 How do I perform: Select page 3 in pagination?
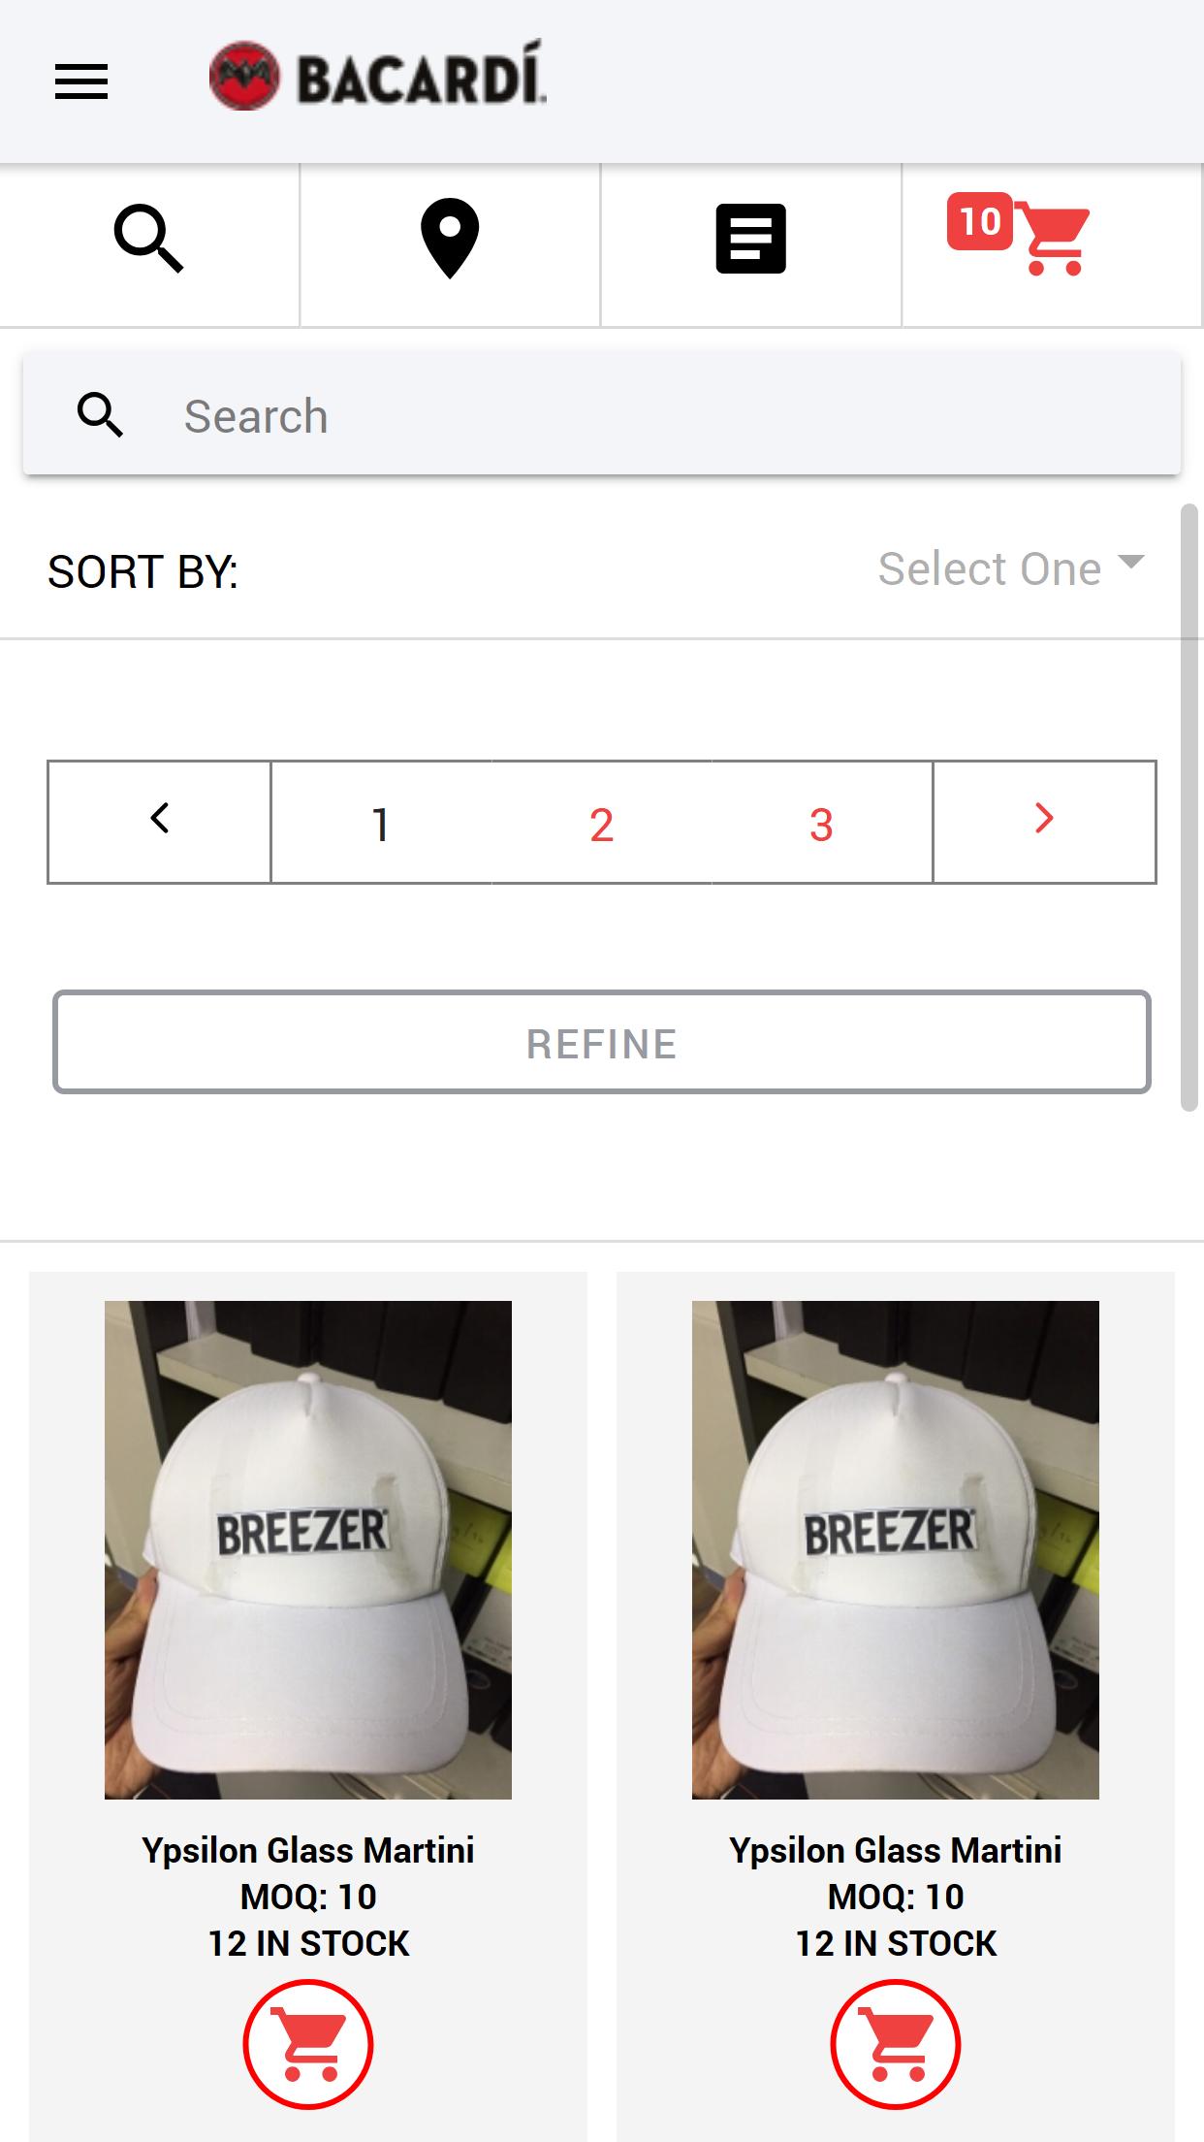pos(821,822)
